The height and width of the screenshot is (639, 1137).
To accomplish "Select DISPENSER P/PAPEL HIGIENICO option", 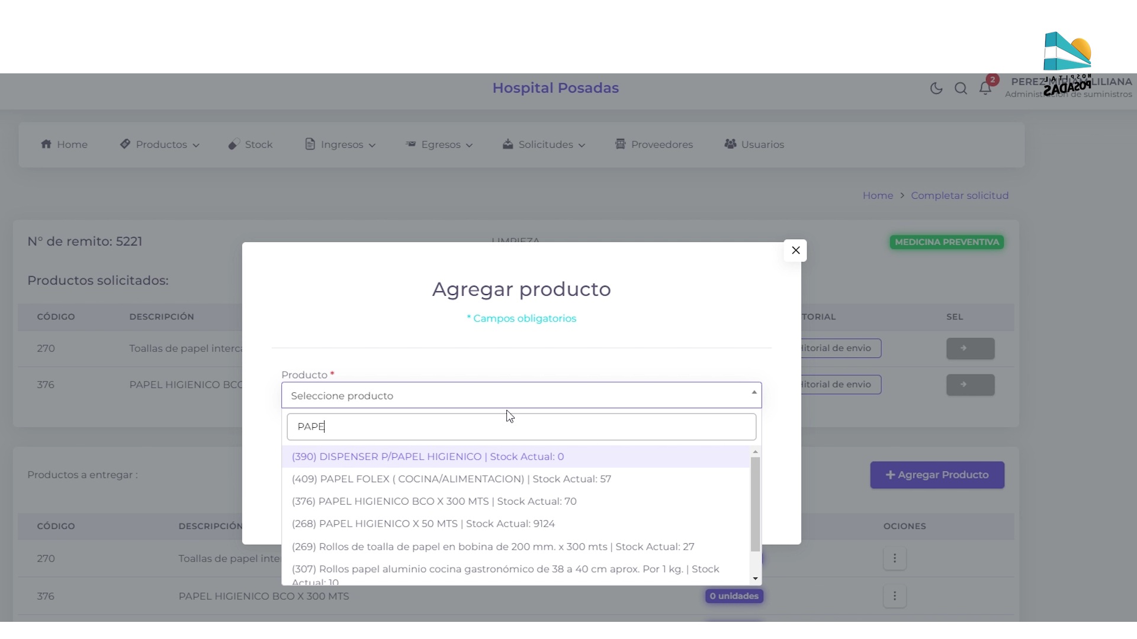I will [x=428, y=457].
